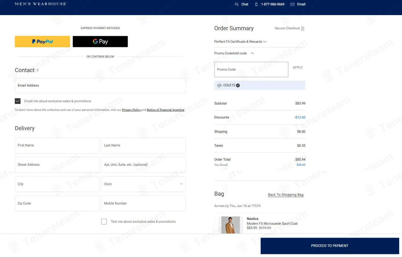Go Back To Shopping Bag

pyautogui.click(x=286, y=195)
